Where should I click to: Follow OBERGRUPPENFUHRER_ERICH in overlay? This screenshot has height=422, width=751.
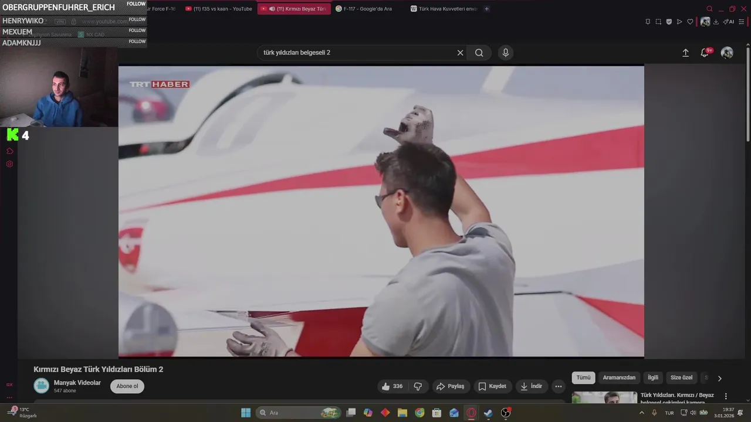pyautogui.click(x=137, y=4)
